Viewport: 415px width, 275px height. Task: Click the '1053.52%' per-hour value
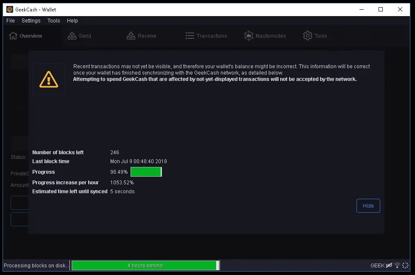click(122, 182)
